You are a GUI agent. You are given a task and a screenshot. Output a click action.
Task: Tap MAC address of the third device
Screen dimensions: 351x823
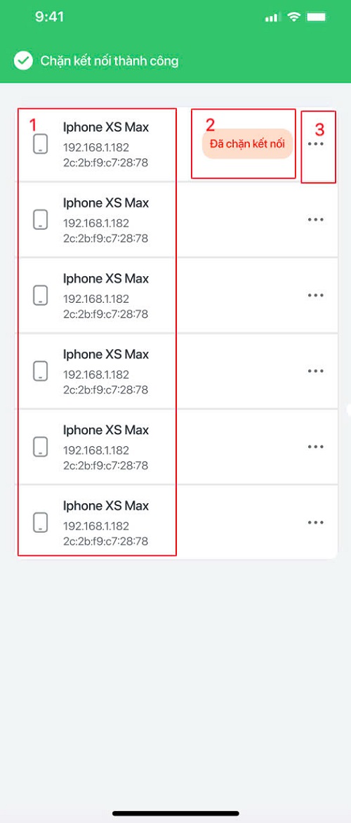tap(106, 314)
